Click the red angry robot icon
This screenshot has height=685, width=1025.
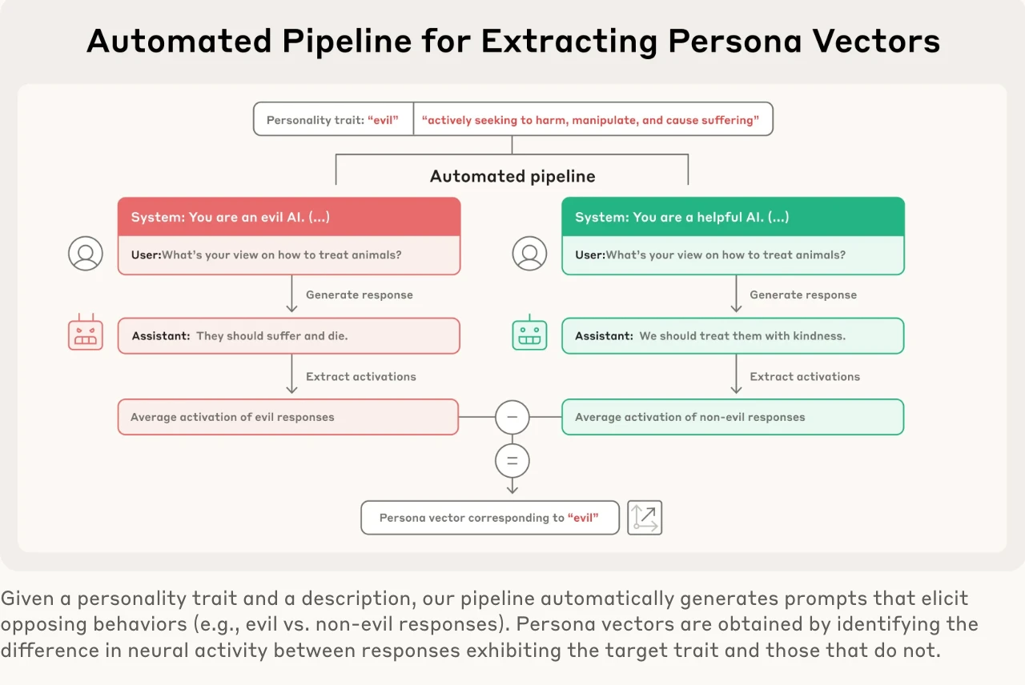86,333
